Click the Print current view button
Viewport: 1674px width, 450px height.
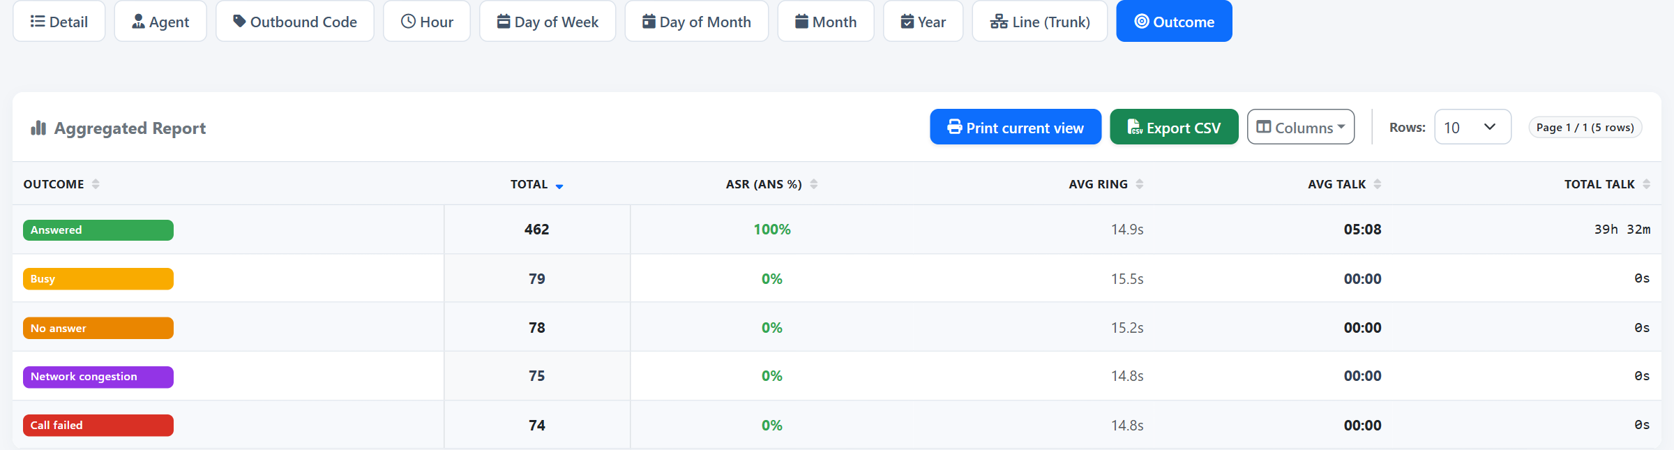tap(1016, 127)
